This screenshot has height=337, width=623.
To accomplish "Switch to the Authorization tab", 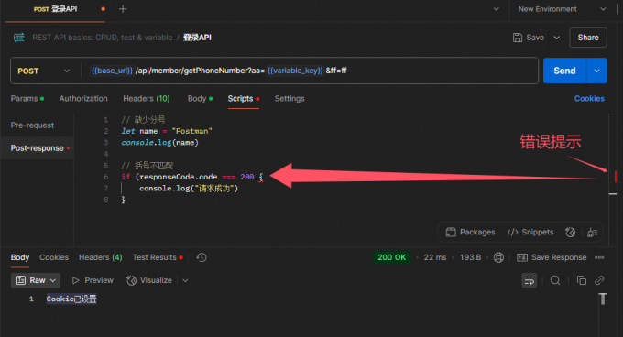I will point(83,98).
